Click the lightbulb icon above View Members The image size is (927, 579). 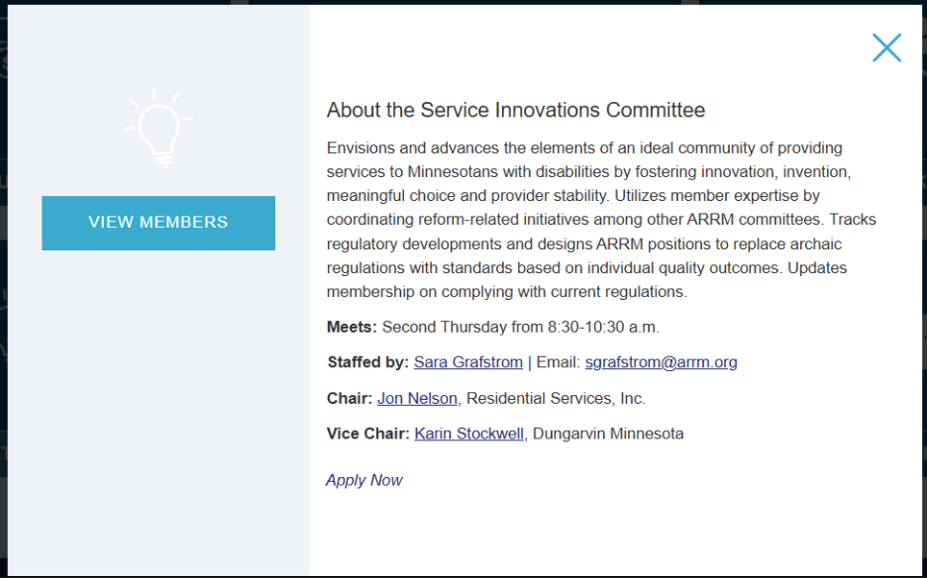(x=158, y=130)
